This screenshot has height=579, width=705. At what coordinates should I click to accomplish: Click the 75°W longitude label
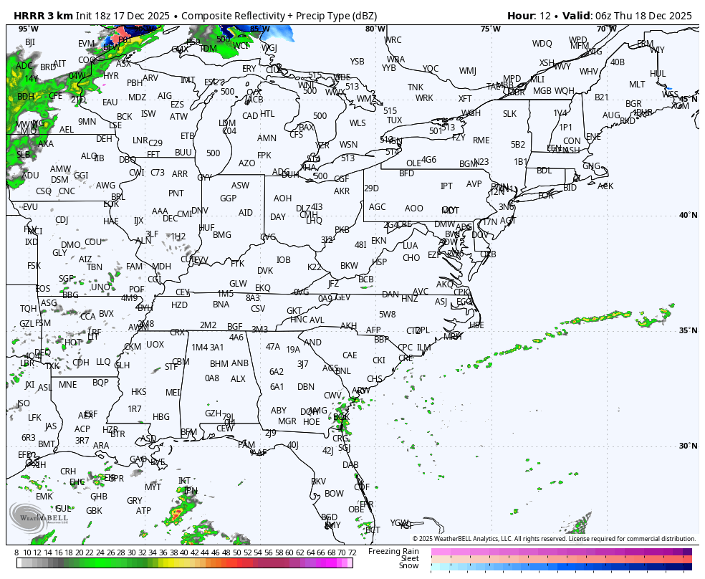click(x=490, y=29)
